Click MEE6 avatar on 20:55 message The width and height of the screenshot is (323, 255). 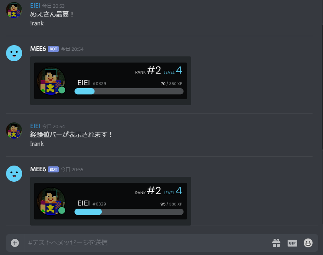pyautogui.click(x=14, y=174)
